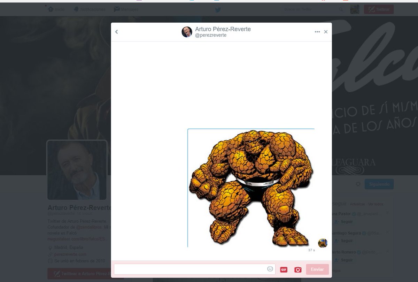Open the megustaleer.com link in the bio
This screenshot has height=282, width=418.
tap(77, 239)
